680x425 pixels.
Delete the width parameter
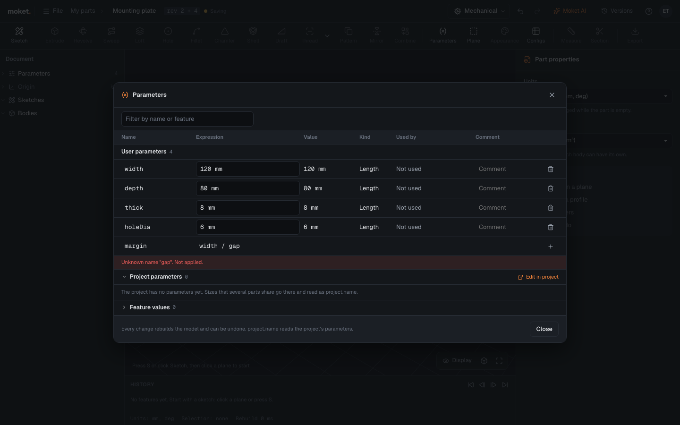[551, 169]
